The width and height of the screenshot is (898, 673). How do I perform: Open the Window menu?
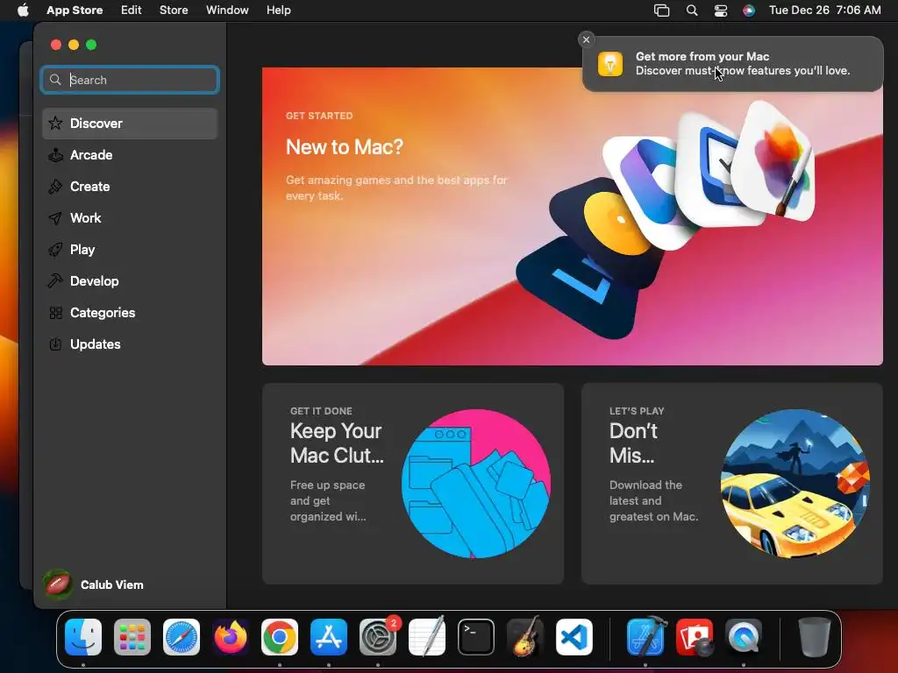tap(227, 11)
